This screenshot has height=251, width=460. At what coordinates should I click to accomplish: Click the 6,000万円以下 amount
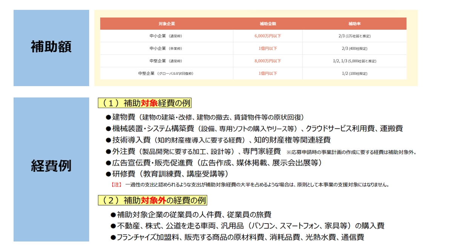tap(268, 36)
